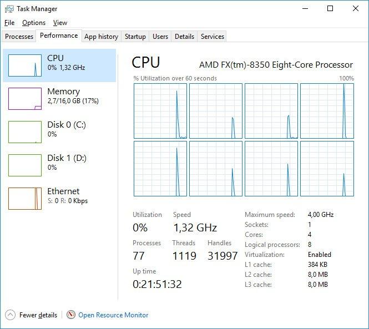Open the File menu
This screenshot has width=369, height=329.
click(x=9, y=23)
